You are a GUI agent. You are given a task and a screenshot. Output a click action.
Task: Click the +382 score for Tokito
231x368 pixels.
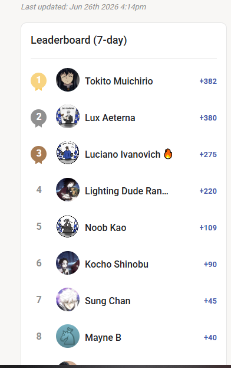[x=208, y=81]
